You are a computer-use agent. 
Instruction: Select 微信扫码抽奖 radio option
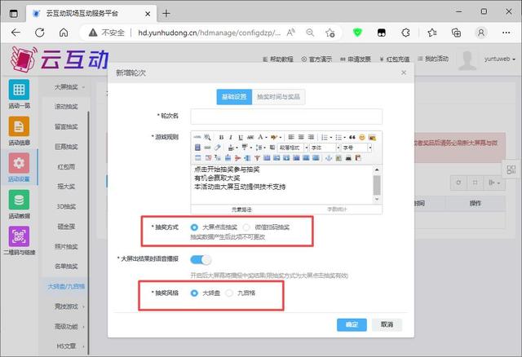246,227
